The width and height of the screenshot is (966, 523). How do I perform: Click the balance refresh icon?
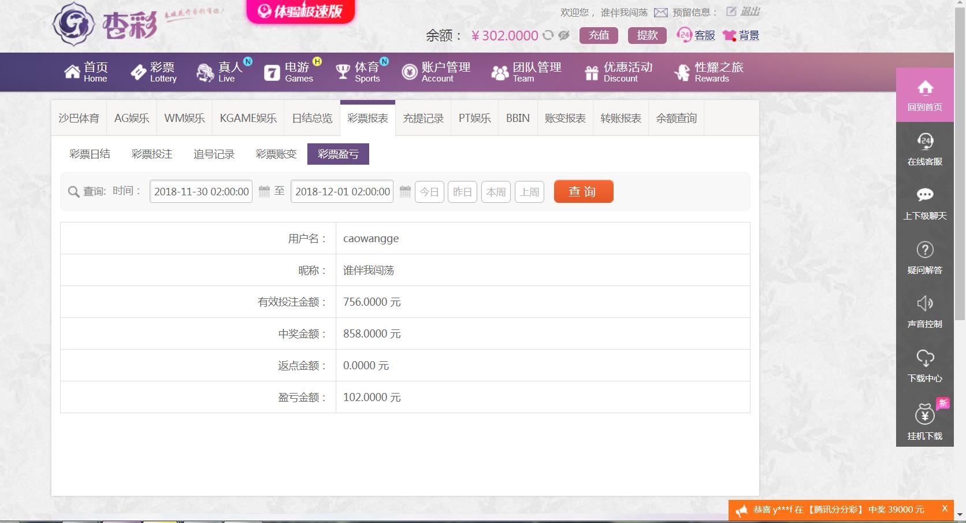tap(548, 35)
